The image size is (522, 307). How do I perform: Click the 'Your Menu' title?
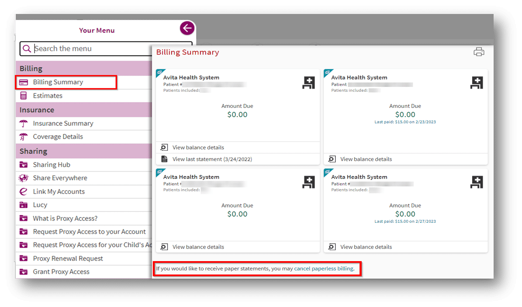tap(97, 30)
